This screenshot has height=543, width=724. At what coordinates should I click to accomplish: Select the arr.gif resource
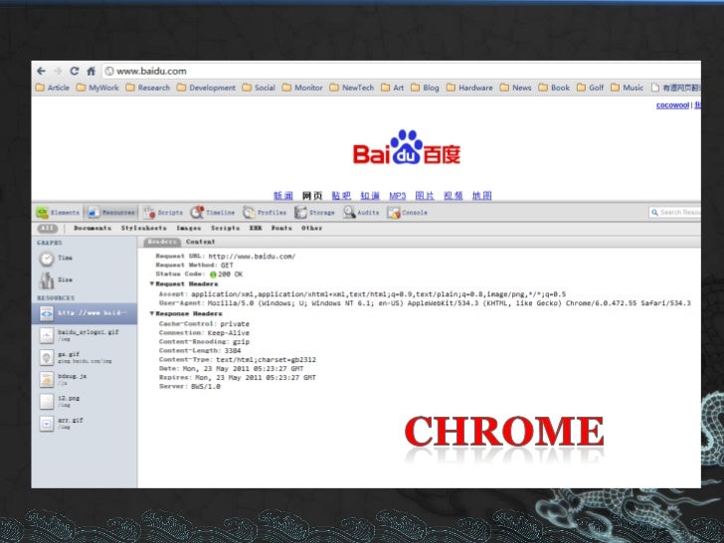click(84, 424)
